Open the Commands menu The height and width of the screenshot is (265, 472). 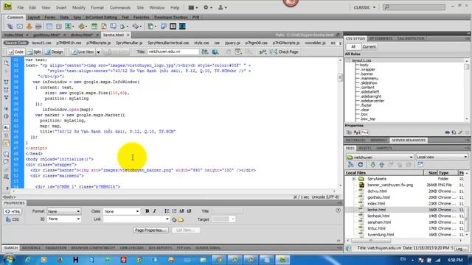120,7
